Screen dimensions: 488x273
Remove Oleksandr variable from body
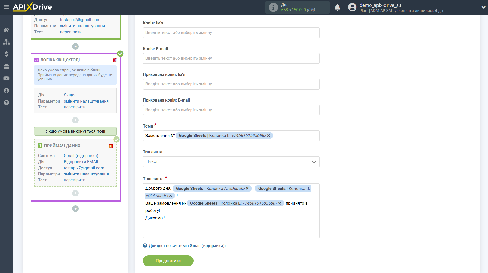pyautogui.click(x=171, y=196)
